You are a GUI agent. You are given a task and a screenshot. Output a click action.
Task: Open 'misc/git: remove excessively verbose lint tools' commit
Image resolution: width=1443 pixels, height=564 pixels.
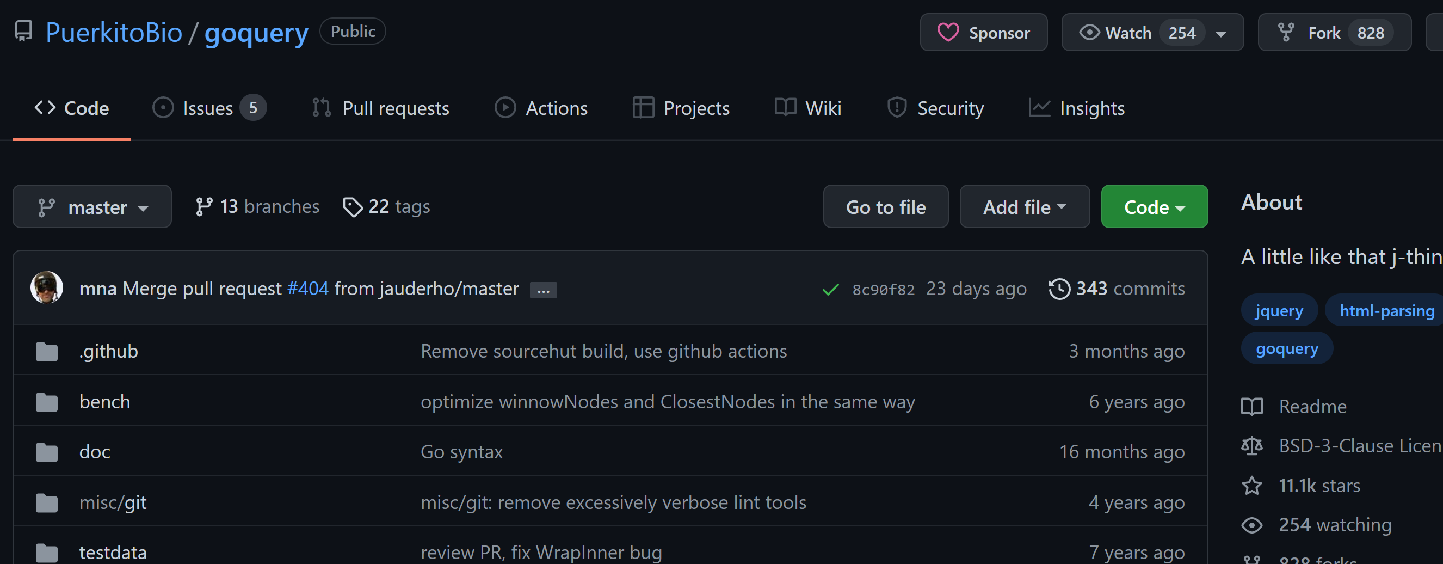click(613, 502)
